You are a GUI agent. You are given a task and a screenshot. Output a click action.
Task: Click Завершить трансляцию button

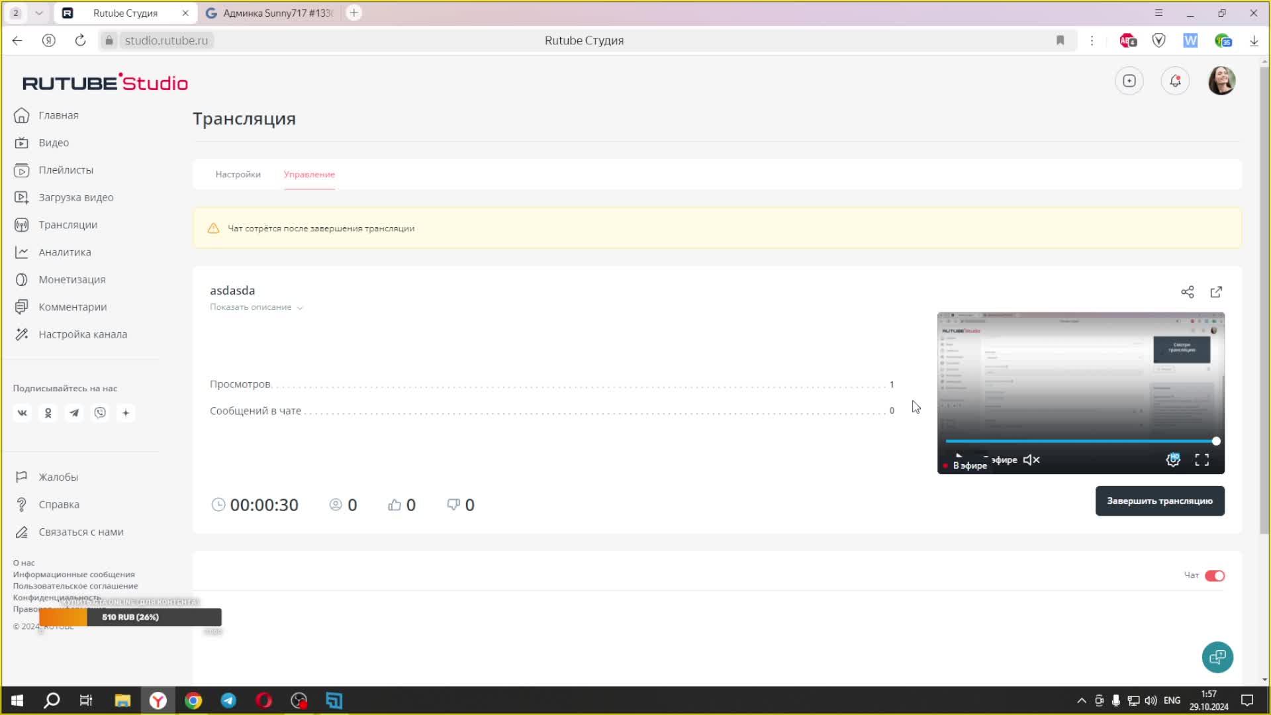pos(1159,501)
